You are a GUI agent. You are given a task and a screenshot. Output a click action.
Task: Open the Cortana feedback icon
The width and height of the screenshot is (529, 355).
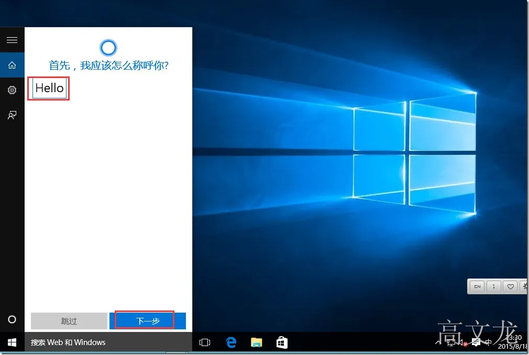[12, 115]
